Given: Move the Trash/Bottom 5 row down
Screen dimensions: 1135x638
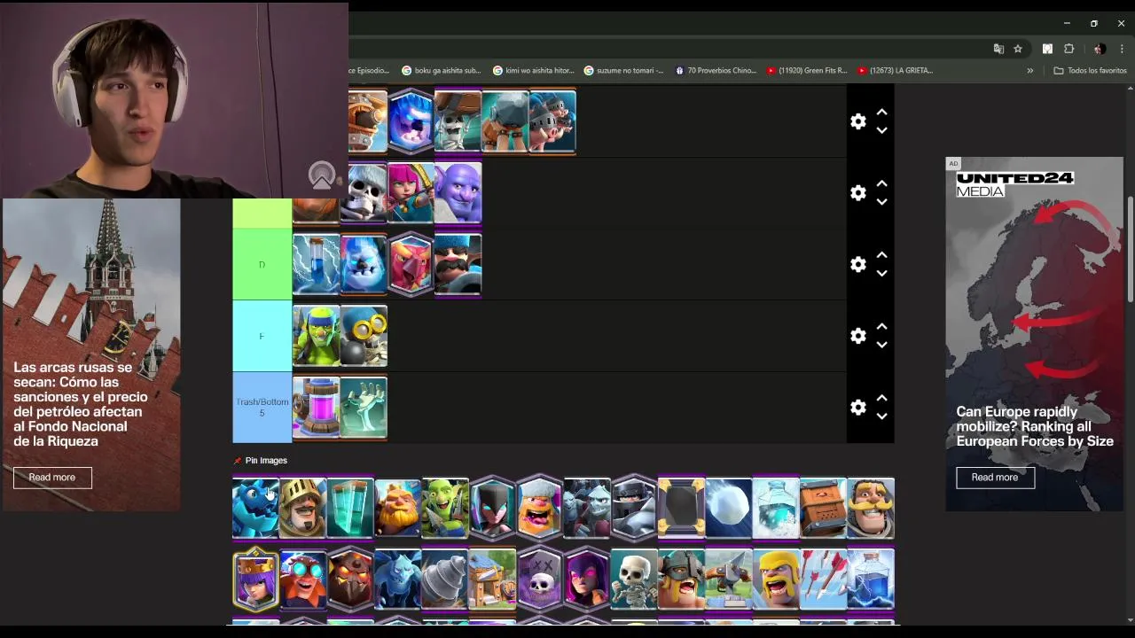Looking at the screenshot, I should (x=881, y=416).
